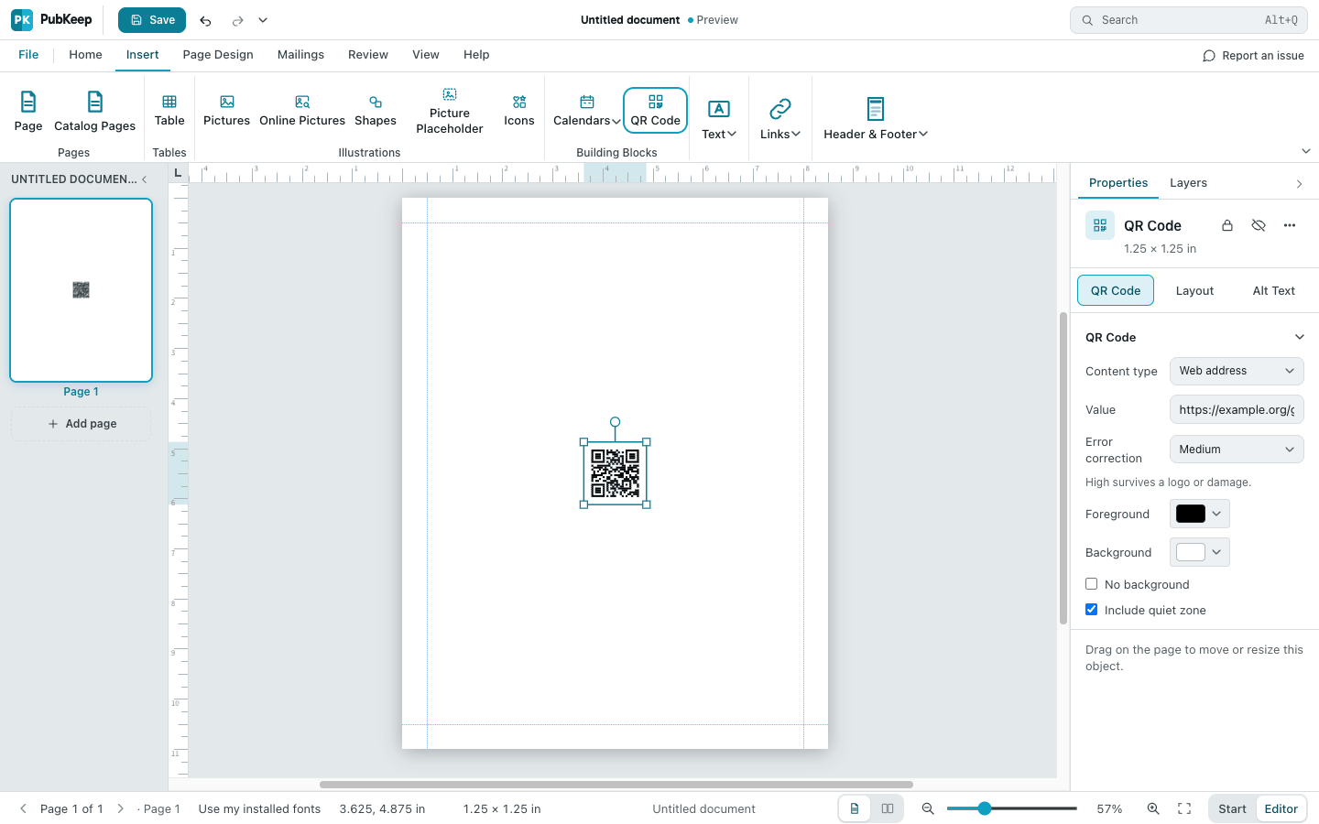
Task: Insert a Table
Action: click(169, 111)
